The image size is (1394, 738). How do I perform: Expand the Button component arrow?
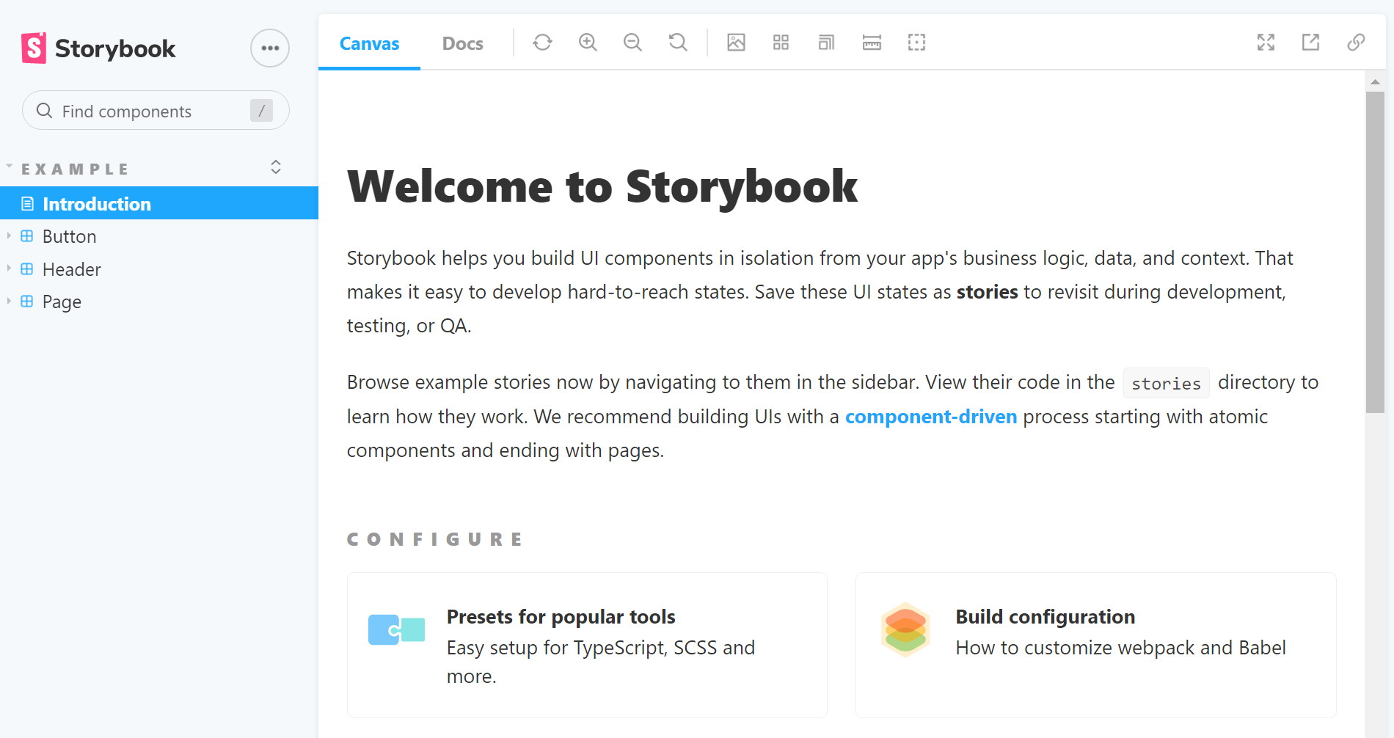point(9,236)
